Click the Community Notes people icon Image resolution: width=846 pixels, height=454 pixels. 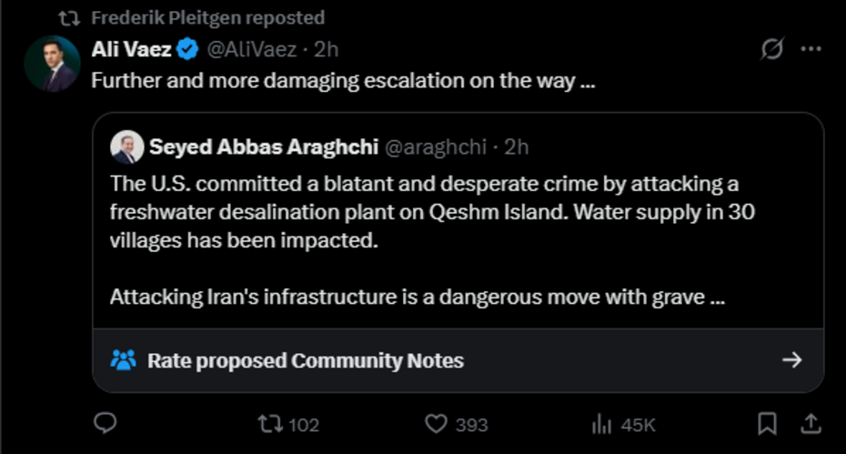[123, 360]
